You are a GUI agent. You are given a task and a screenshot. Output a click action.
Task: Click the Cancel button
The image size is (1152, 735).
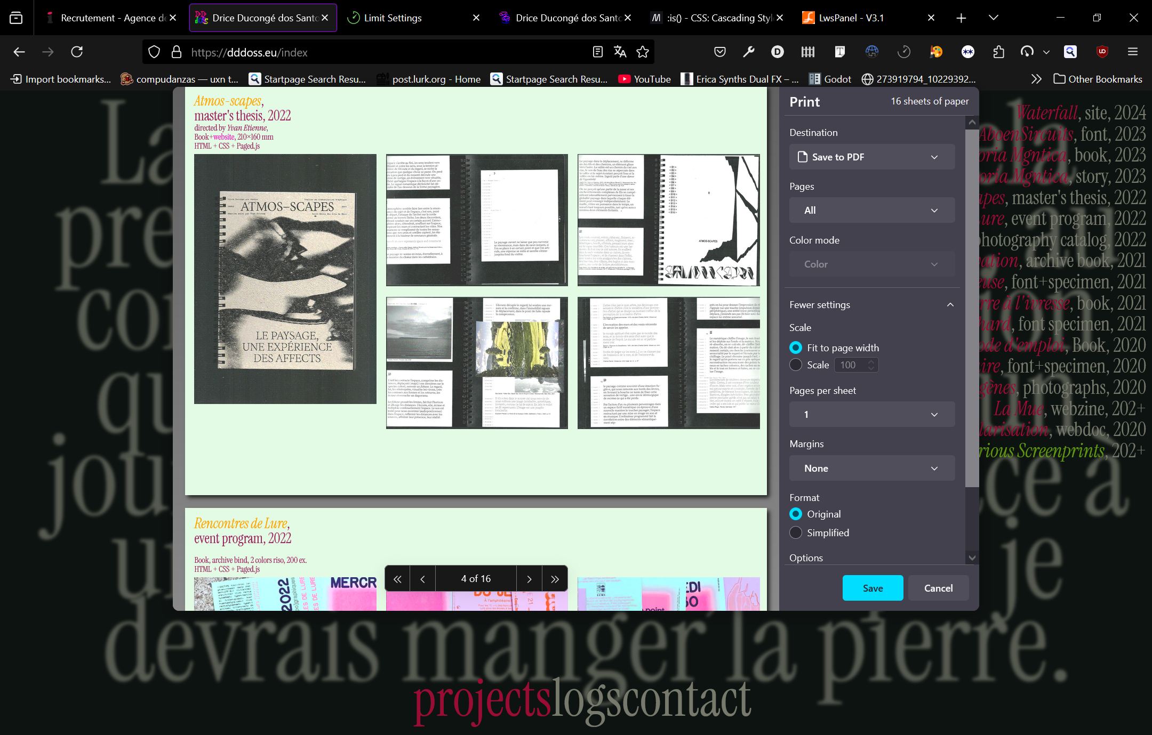coord(938,588)
